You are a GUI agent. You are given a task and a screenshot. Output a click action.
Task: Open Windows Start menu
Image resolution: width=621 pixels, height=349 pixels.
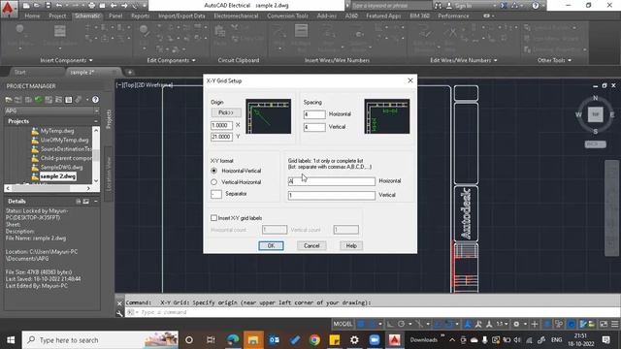tap(11, 340)
